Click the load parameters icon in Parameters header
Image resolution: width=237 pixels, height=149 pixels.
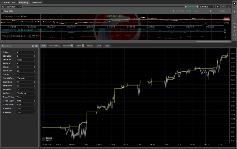point(33,46)
